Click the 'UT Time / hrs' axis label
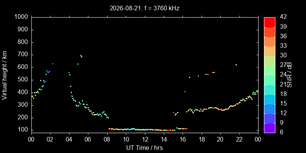 tap(145, 148)
